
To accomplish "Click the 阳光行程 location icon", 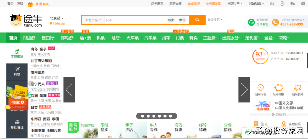I will 260,88.
